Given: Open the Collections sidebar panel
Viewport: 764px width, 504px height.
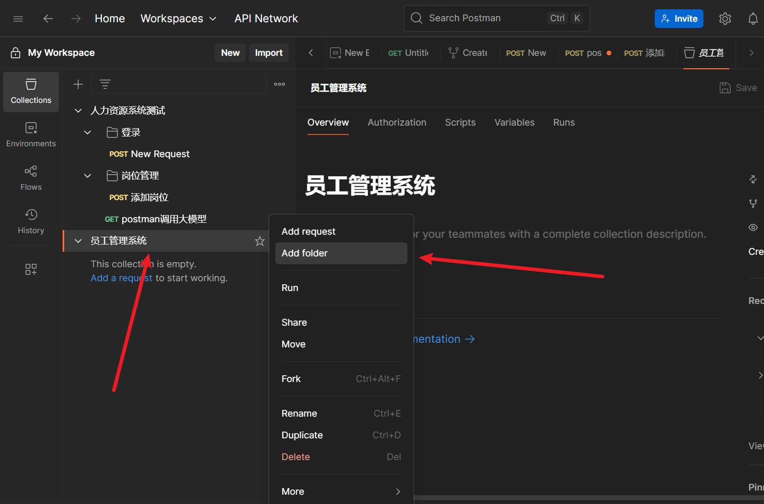Looking at the screenshot, I should 31,91.
